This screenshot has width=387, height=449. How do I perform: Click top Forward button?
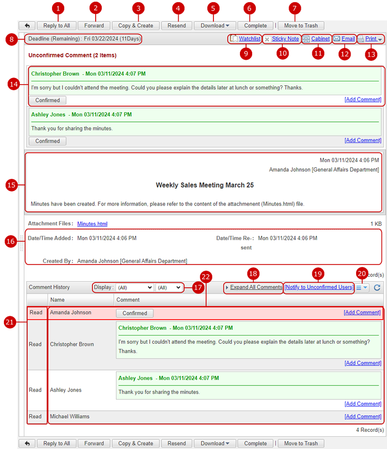94,25
